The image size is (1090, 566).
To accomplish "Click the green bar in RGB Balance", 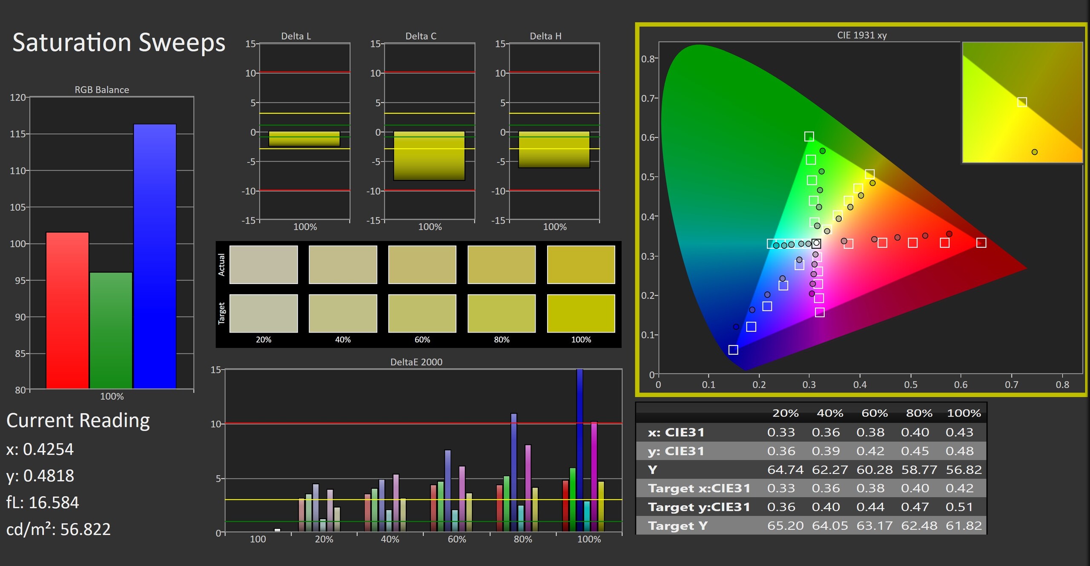I will click(111, 330).
